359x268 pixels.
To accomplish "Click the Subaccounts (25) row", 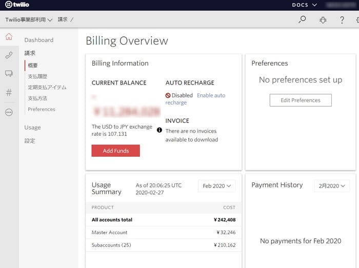I will coord(164,245).
